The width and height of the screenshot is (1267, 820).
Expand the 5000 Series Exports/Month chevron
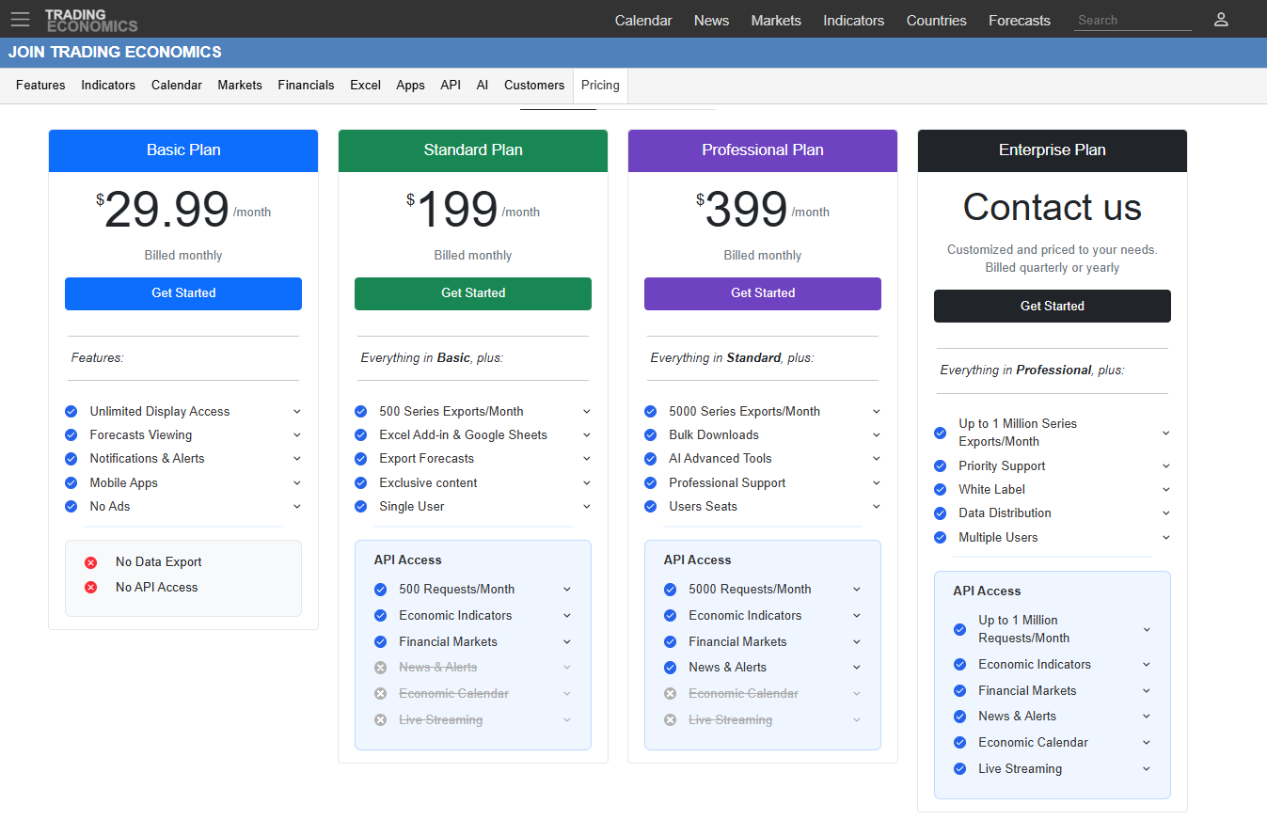point(876,412)
